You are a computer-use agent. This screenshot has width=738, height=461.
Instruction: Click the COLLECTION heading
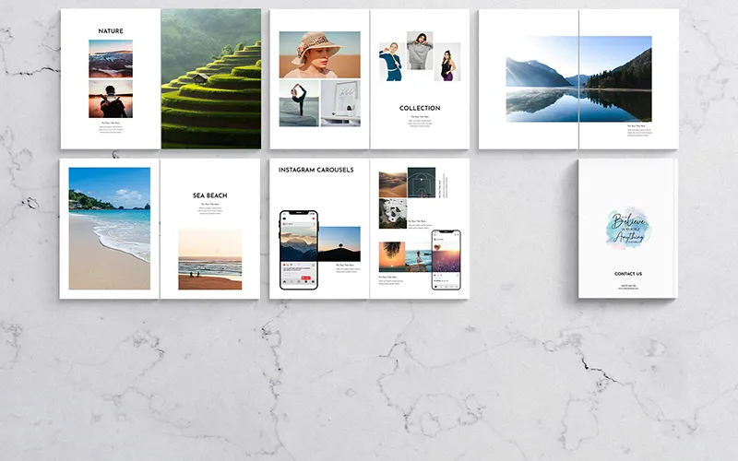click(x=420, y=108)
